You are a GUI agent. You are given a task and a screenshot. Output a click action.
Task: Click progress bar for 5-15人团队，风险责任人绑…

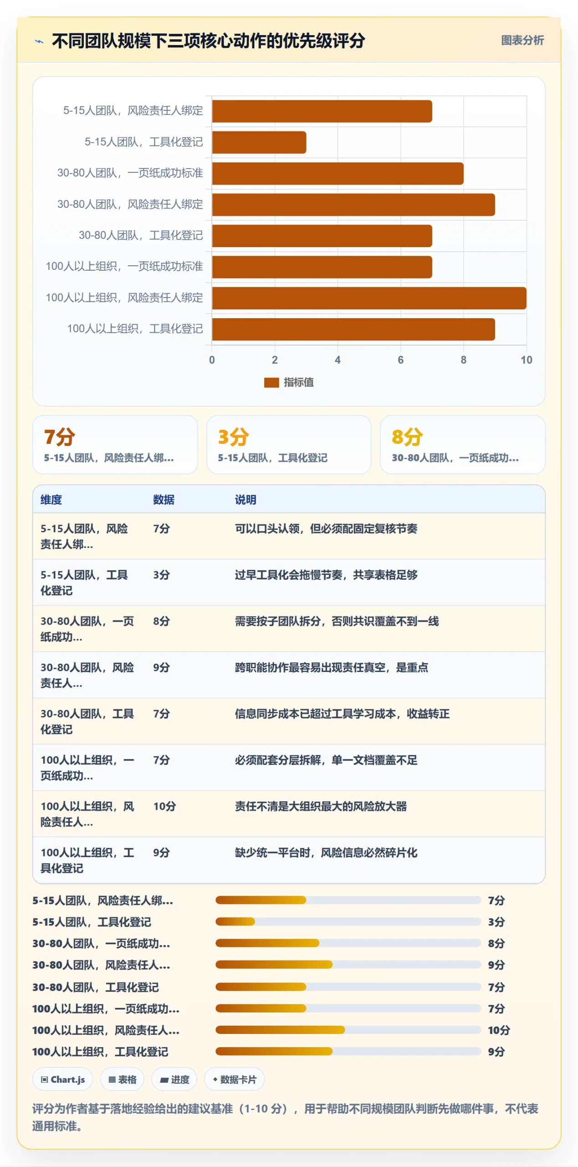(348, 899)
